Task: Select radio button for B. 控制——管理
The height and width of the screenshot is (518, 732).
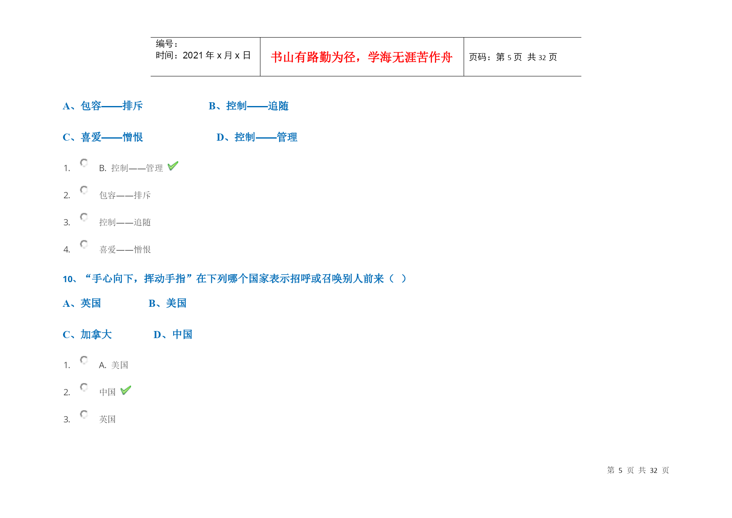Action: [84, 163]
